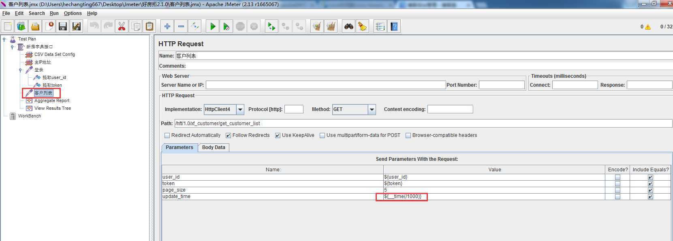Screen dimensions: 673x241
Task: Enable Use multipart/form-data for POST
Action: point(322,135)
